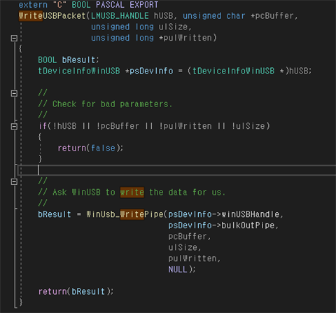
Task: Place cursor on the empty highlighted current line
Action: (x=176, y=170)
